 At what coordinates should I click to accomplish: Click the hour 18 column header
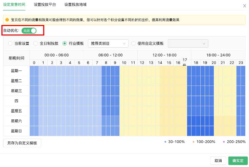click(196, 63)
